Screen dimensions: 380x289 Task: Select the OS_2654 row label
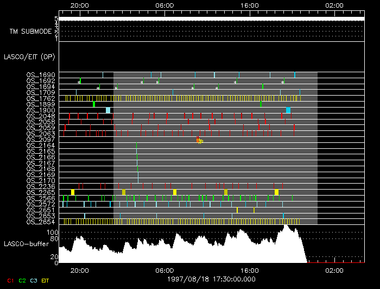coord(40,222)
